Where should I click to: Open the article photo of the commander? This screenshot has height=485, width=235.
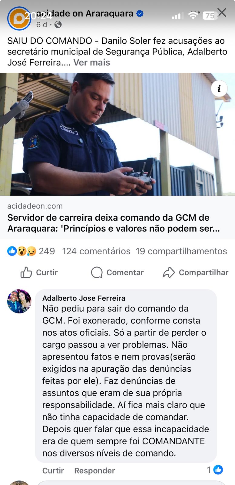(117, 134)
